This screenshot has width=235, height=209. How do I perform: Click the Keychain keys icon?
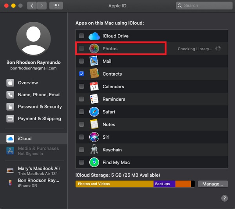pos(94,149)
